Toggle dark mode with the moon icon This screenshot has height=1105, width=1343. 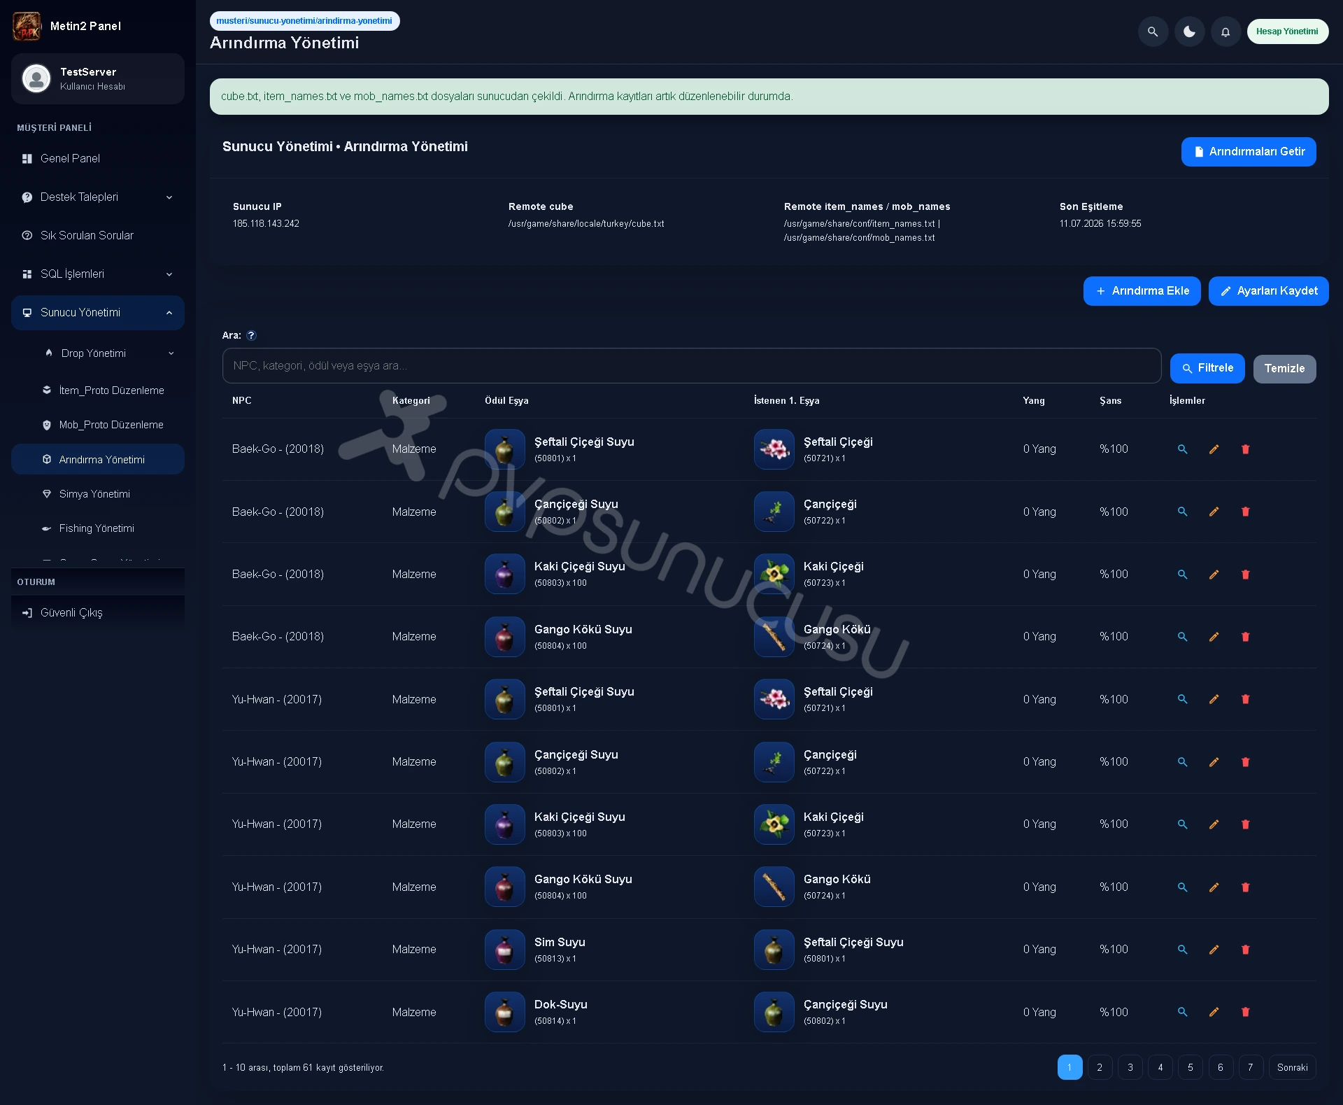tap(1189, 31)
